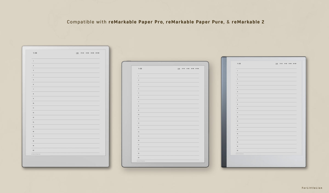
Task: Switch to 41-60 tab on middle tablet
Action: [188, 69]
